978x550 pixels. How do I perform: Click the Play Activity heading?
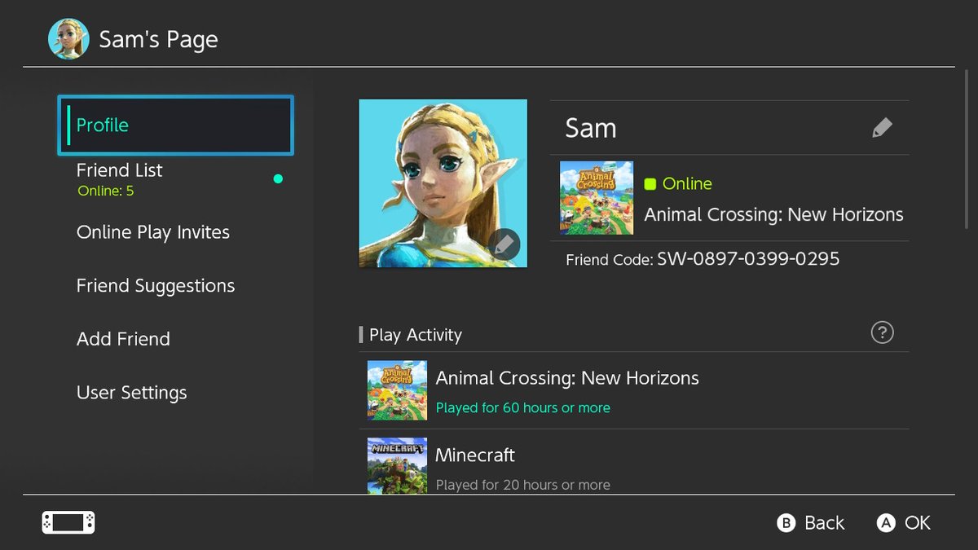coord(416,335)
